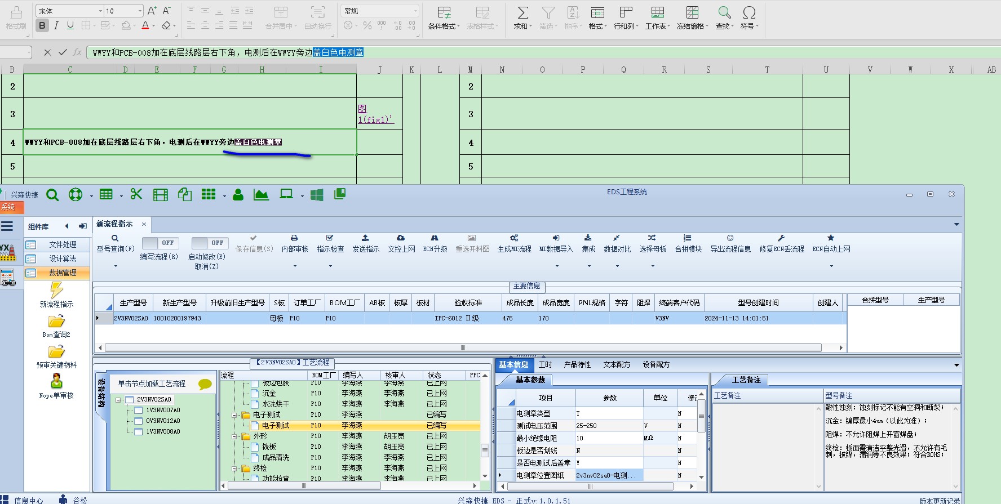Click the green search magnifier in EDS toolbar

point(52,195)
